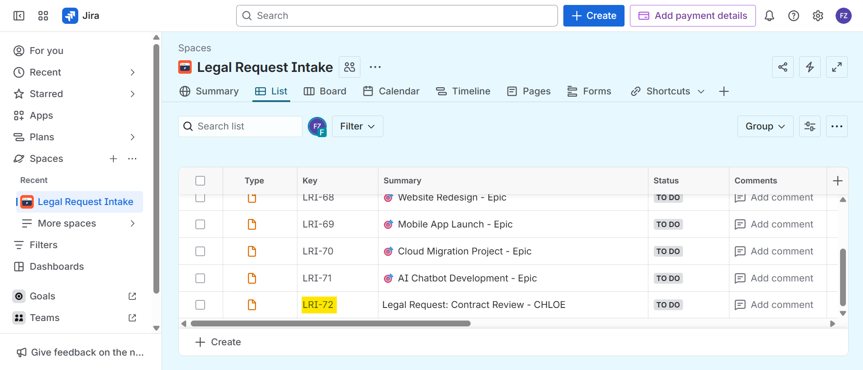Collapse the sidebar using the panel icon
Screen dimensions: 863x370
coord(19,16)
